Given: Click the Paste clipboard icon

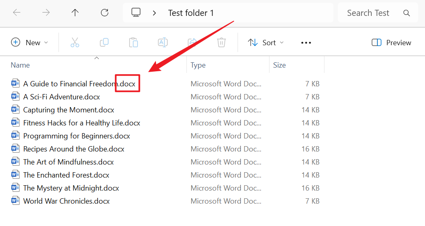Looking at the screenshot, I should [134, 42].
